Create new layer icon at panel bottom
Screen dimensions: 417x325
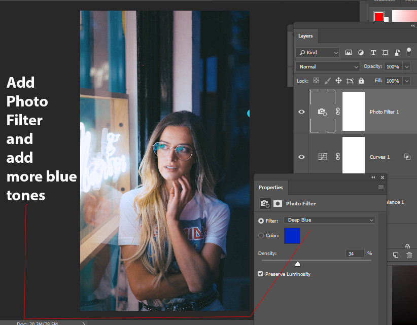[x=396, y=255]
